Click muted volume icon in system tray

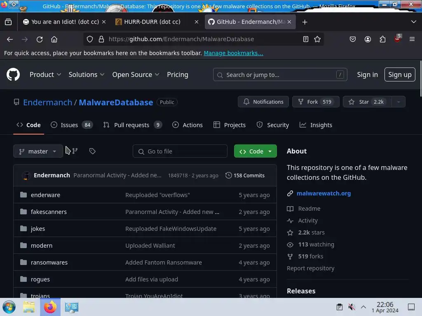tap(352, 307)
